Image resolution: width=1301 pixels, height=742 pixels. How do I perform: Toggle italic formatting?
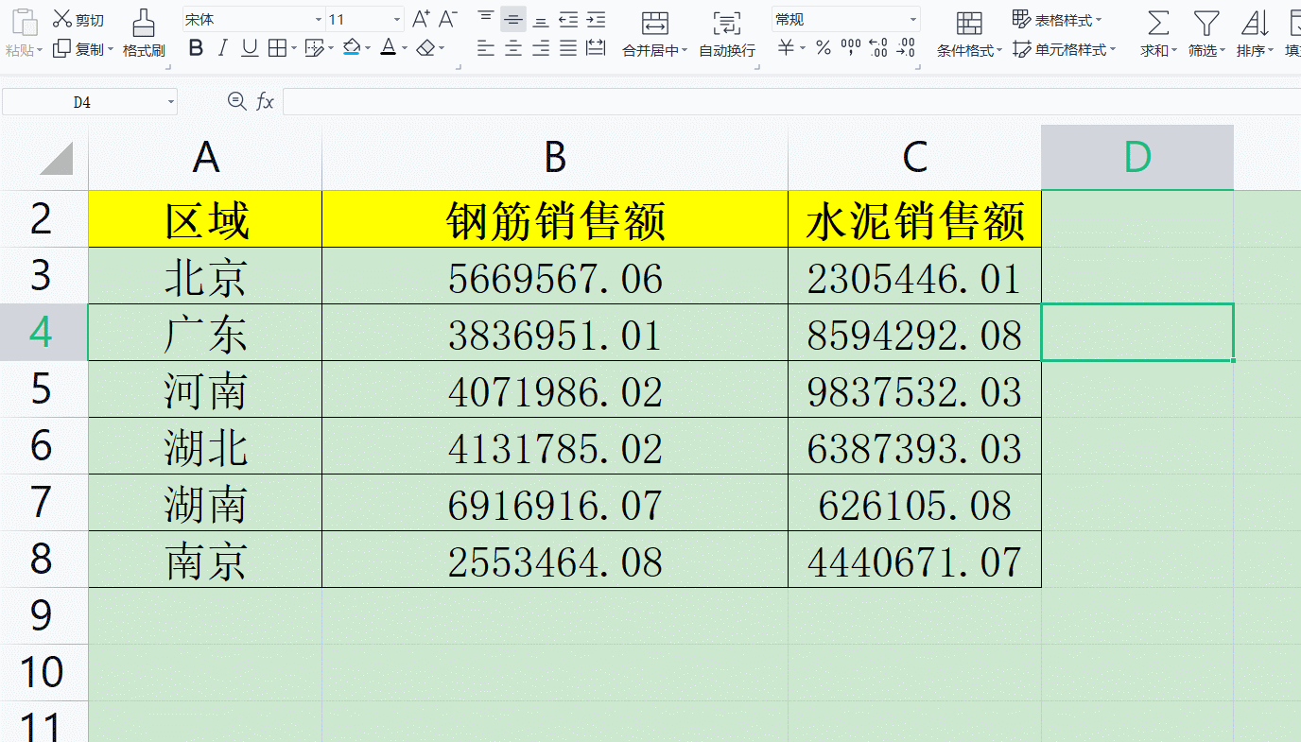tap(222, 48)
